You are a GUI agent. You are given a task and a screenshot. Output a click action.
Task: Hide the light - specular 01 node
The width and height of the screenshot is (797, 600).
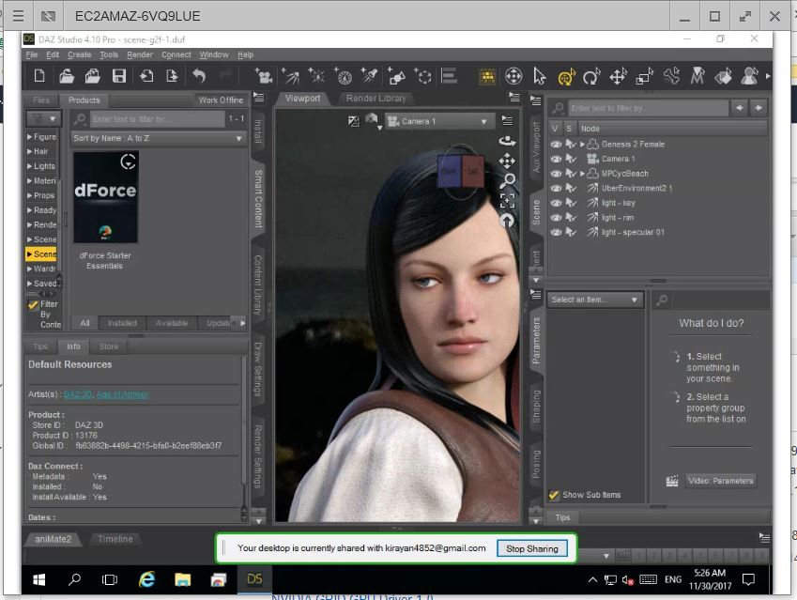(x=556, y=232)
